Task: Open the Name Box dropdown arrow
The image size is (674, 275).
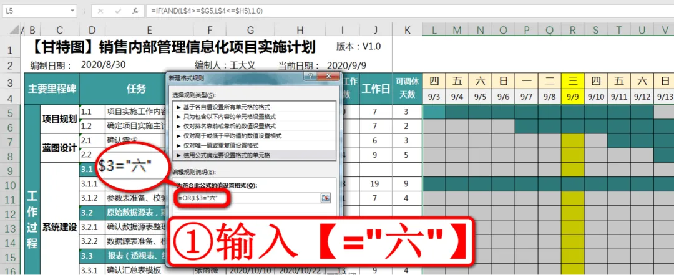Action: (71, 11)
